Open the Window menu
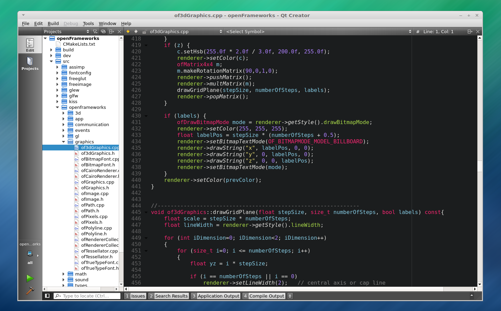501x311 pixels. (x=107, y=23)
